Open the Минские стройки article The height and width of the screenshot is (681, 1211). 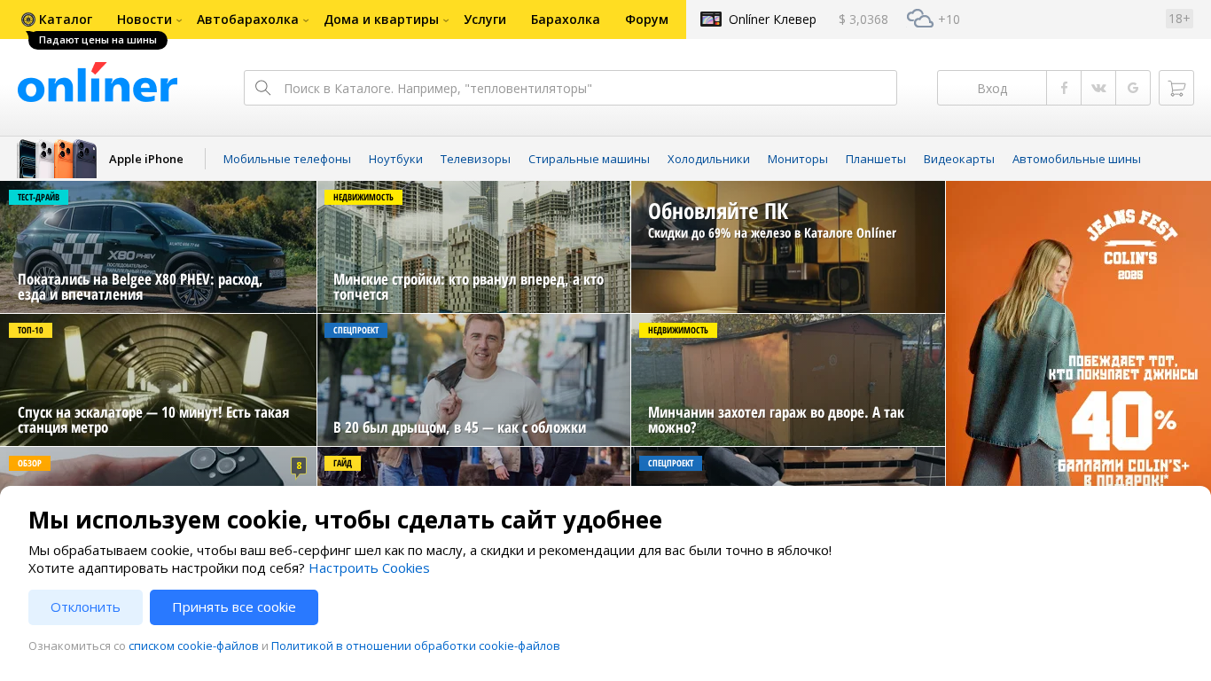pyautogui.click(x=473, y=247)
